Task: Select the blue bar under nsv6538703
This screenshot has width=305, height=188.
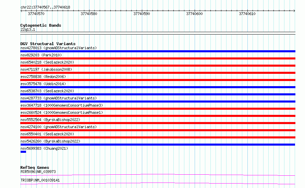Action: coord(158,94)
